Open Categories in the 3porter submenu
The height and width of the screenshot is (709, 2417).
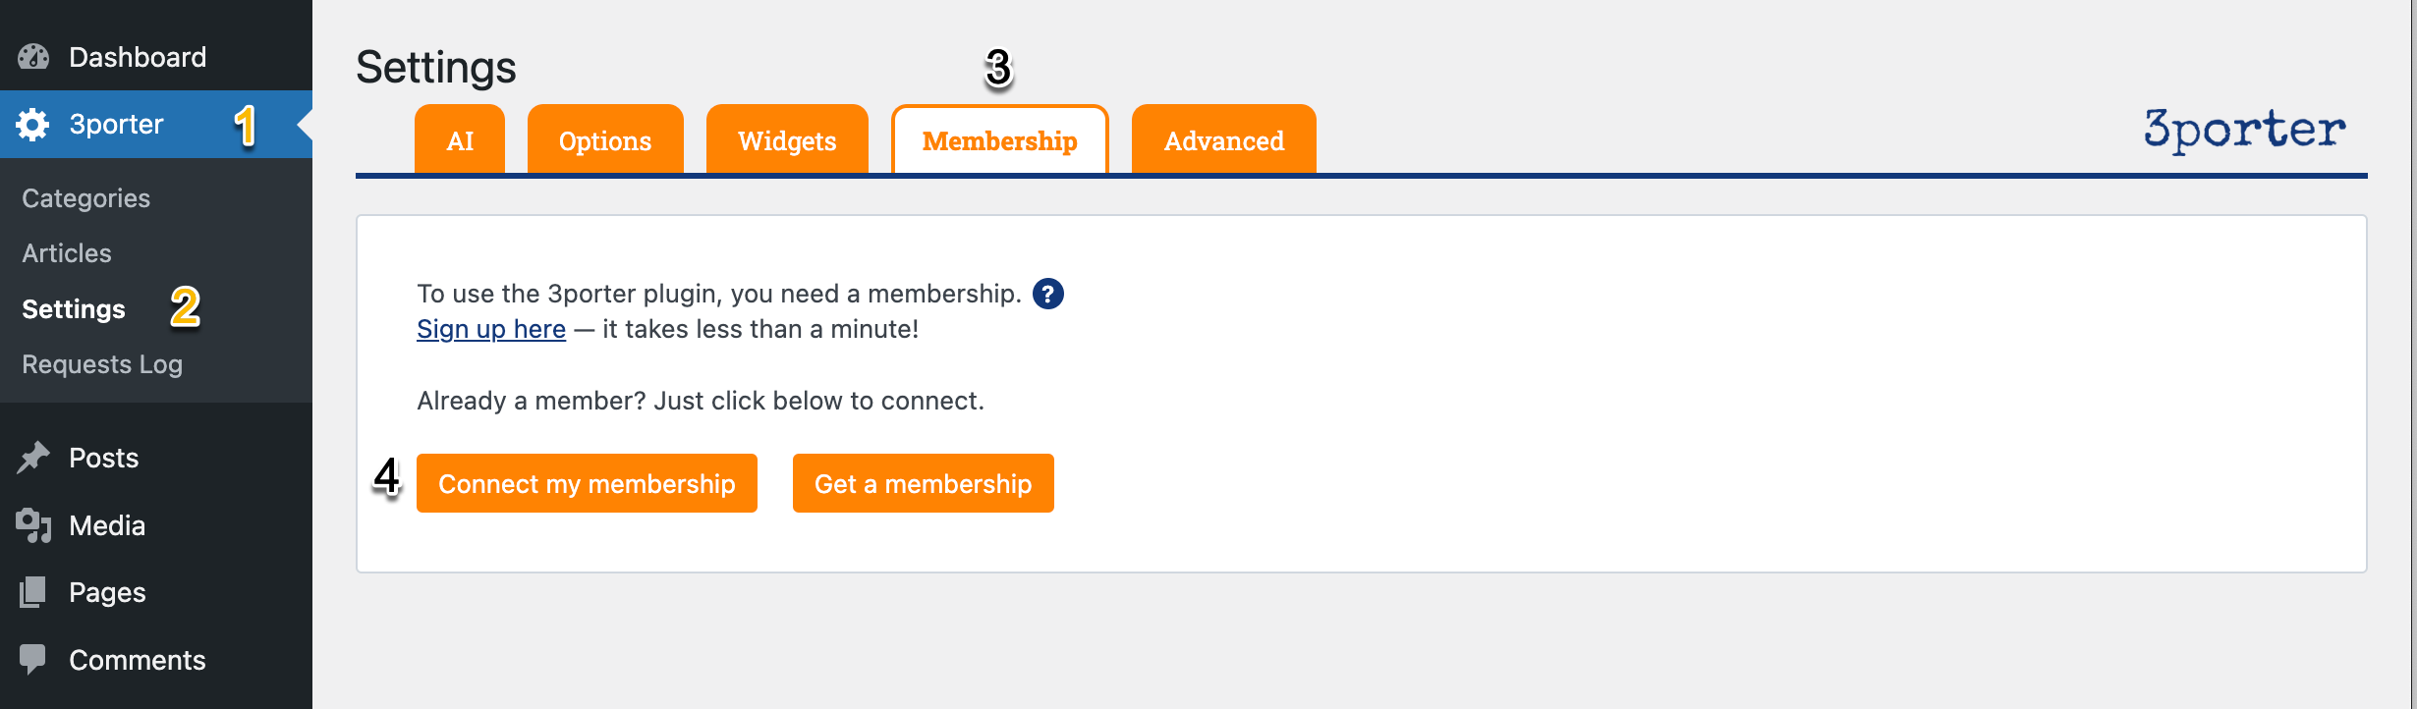coord(86,198)
